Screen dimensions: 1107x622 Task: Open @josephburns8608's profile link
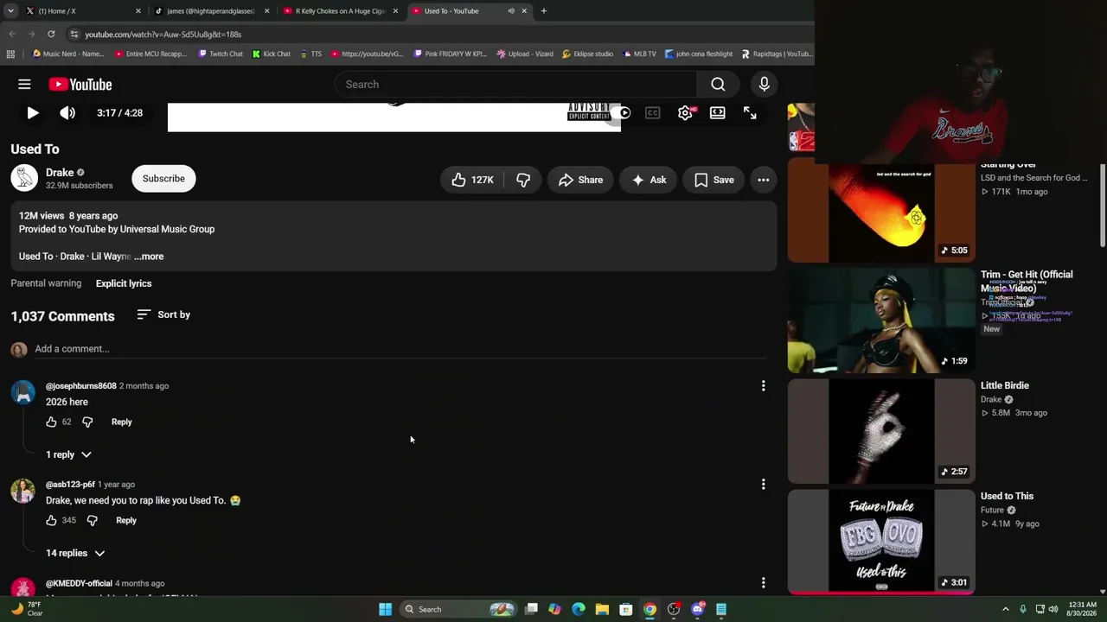[x=80, y=386]
